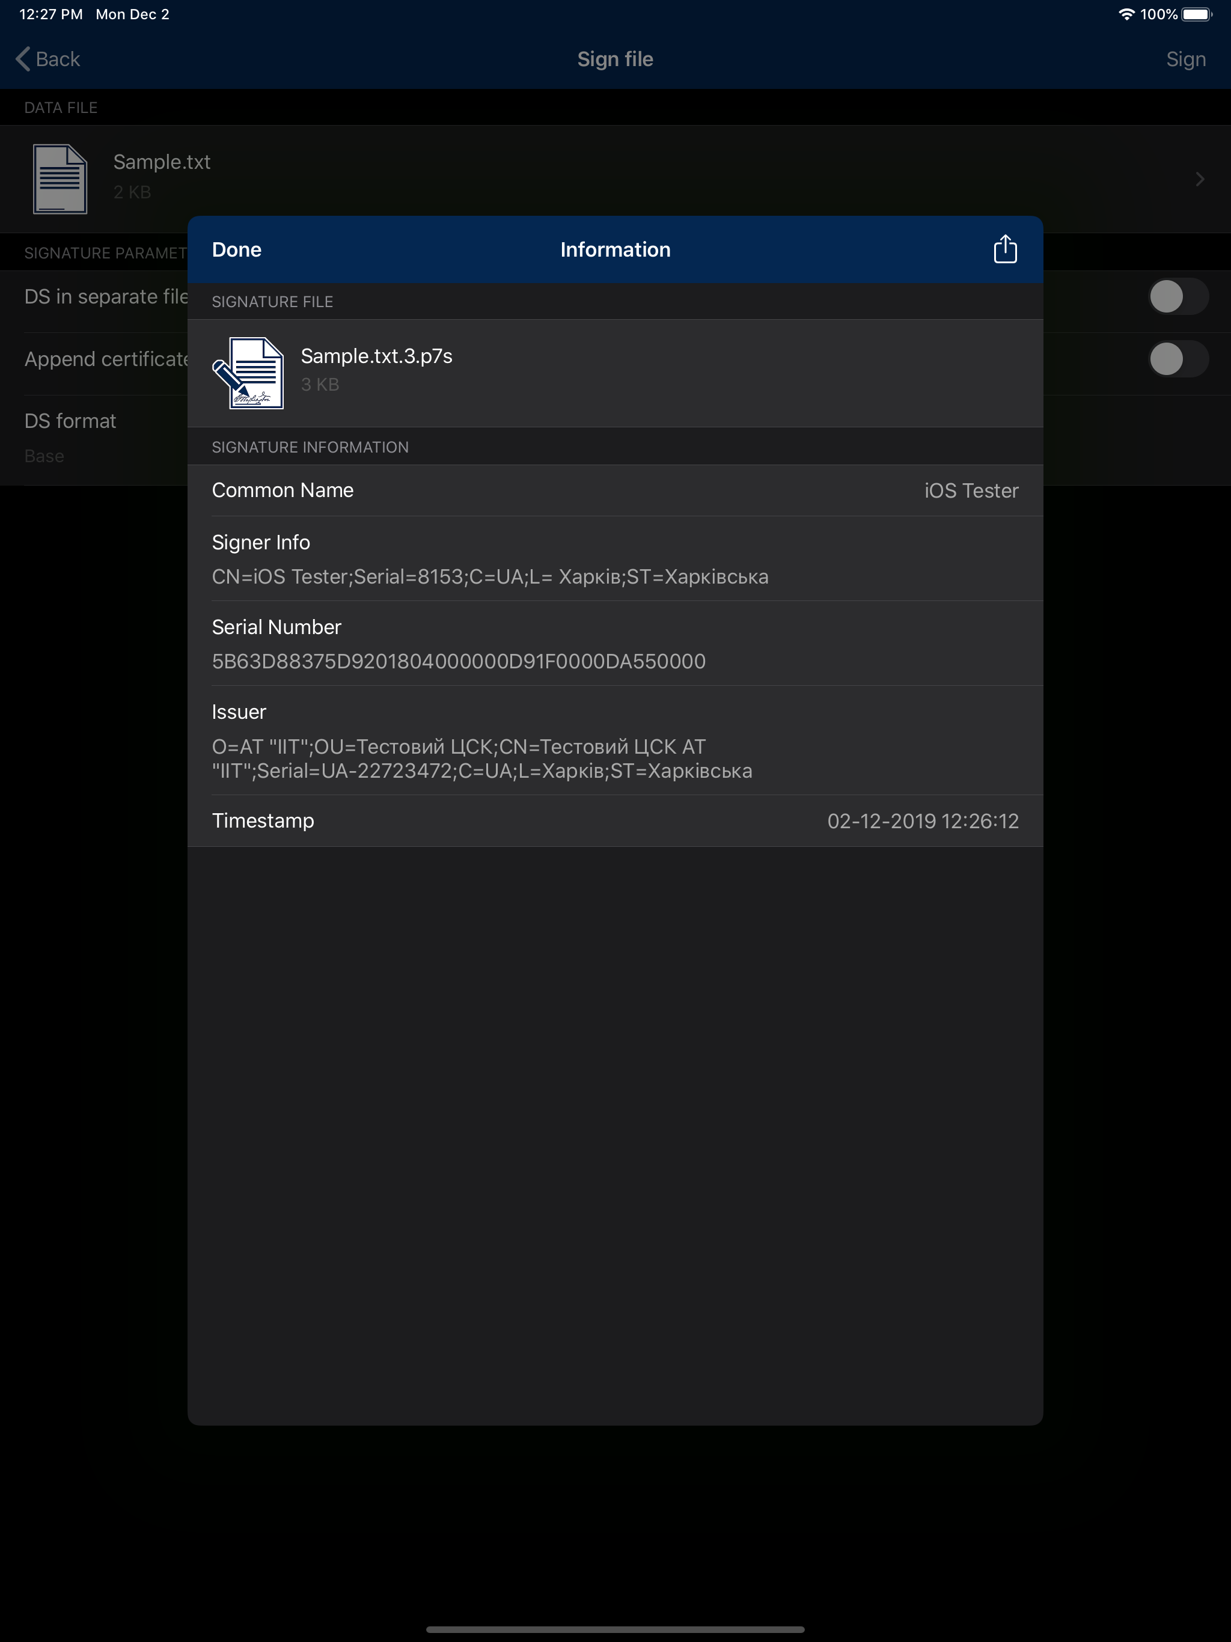Tap the 12:27 PM clock in status bar
This screenshot has height=1642, width=1231.
pos(50,14)
